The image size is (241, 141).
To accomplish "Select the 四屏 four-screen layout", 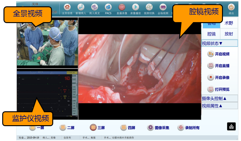I will click(x=128, y=128).
